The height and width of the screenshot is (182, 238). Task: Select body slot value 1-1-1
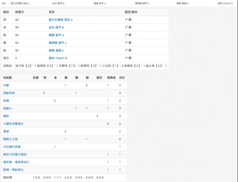(58, 178)
